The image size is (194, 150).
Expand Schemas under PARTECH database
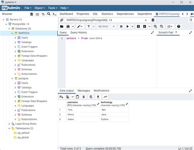pos(15,69)
